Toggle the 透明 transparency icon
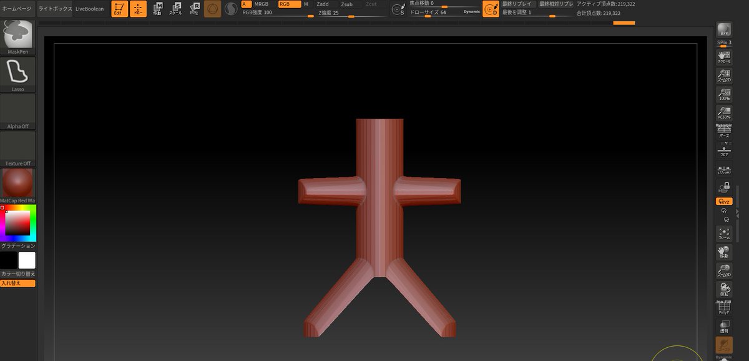749x361 pixels. coord(724,327)
